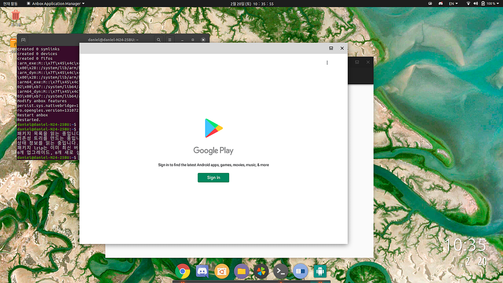The height and width of the screenshot is (283, 503).
Task: Click the terminal's last prompt line
Action: pyautogui.click(x=48, y=157)
